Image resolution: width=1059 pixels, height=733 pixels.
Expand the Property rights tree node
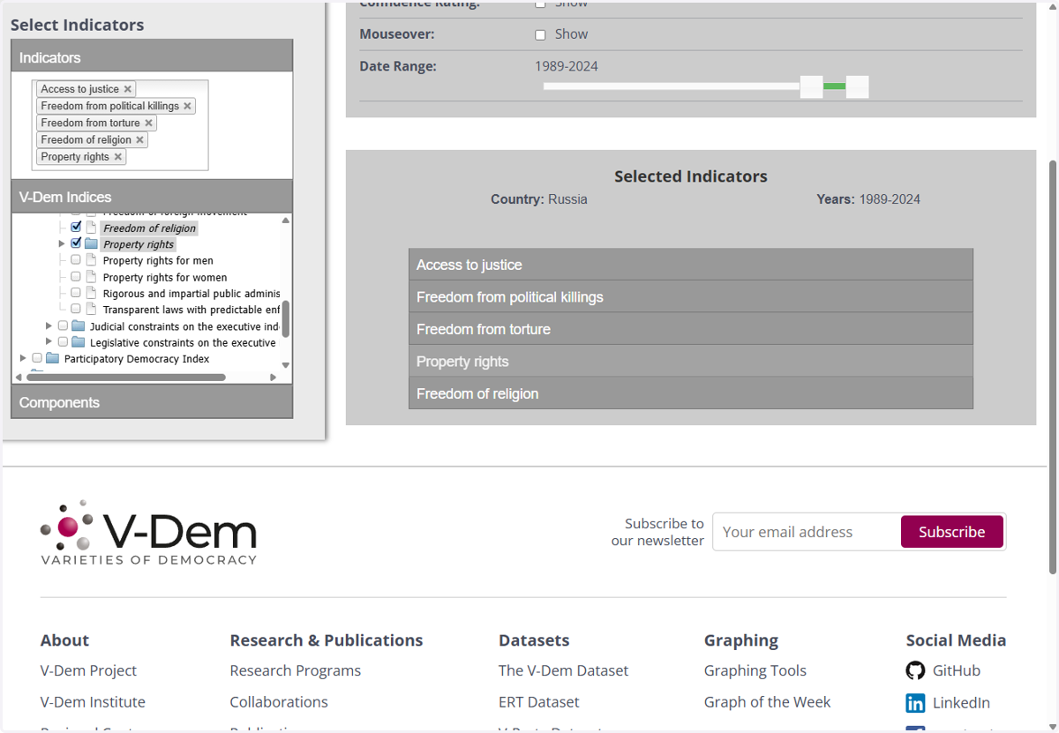[x=62, y=243]
